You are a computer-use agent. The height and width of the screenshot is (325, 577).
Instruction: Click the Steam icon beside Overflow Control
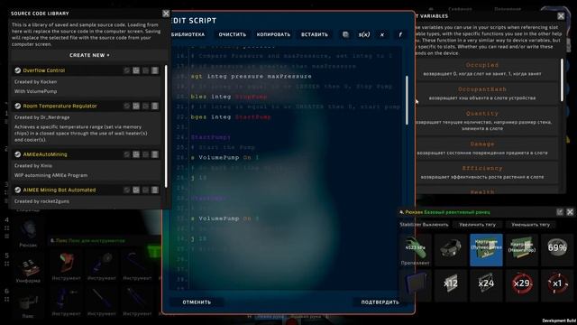(17, 70)
